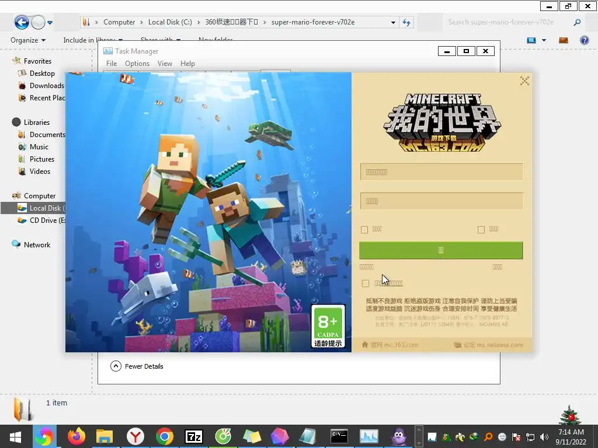Select CD Drive in navigation pane

pos(47,220)
